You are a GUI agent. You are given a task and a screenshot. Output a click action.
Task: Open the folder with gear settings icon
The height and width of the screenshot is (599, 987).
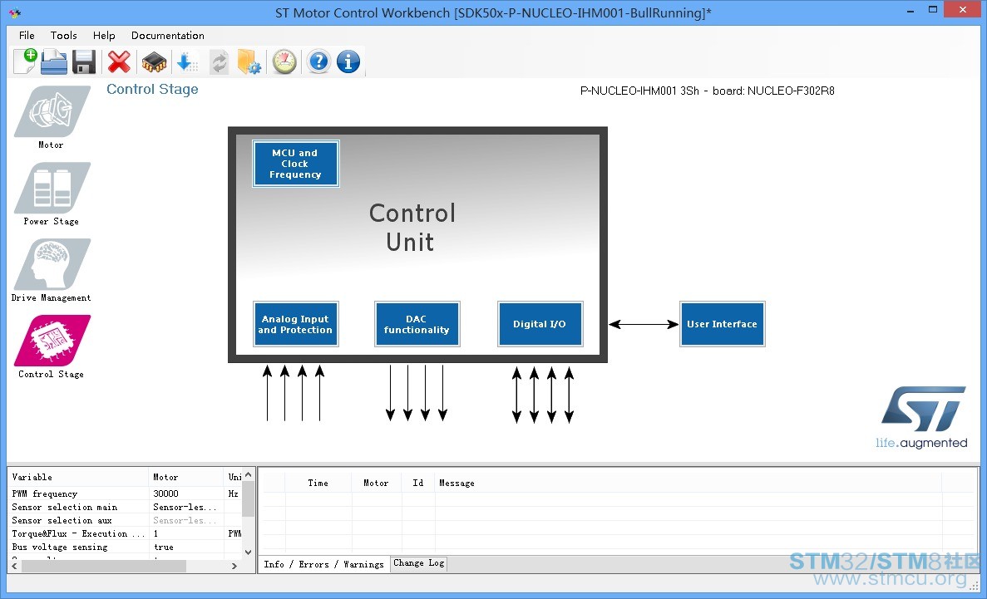pyautogui.click(x=249, y=61)
